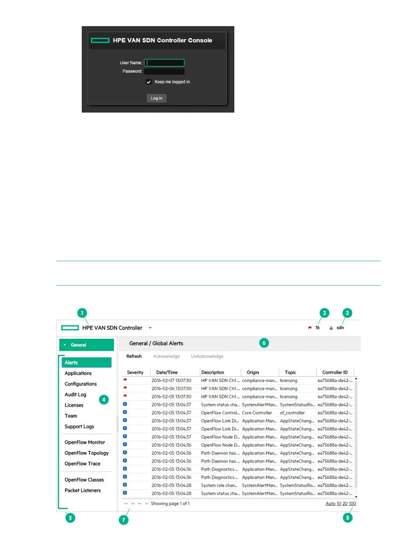The width and height of the screenshot is (419, 559).
Task: Select Alerts in the sidebar
Action: point(86,362)
